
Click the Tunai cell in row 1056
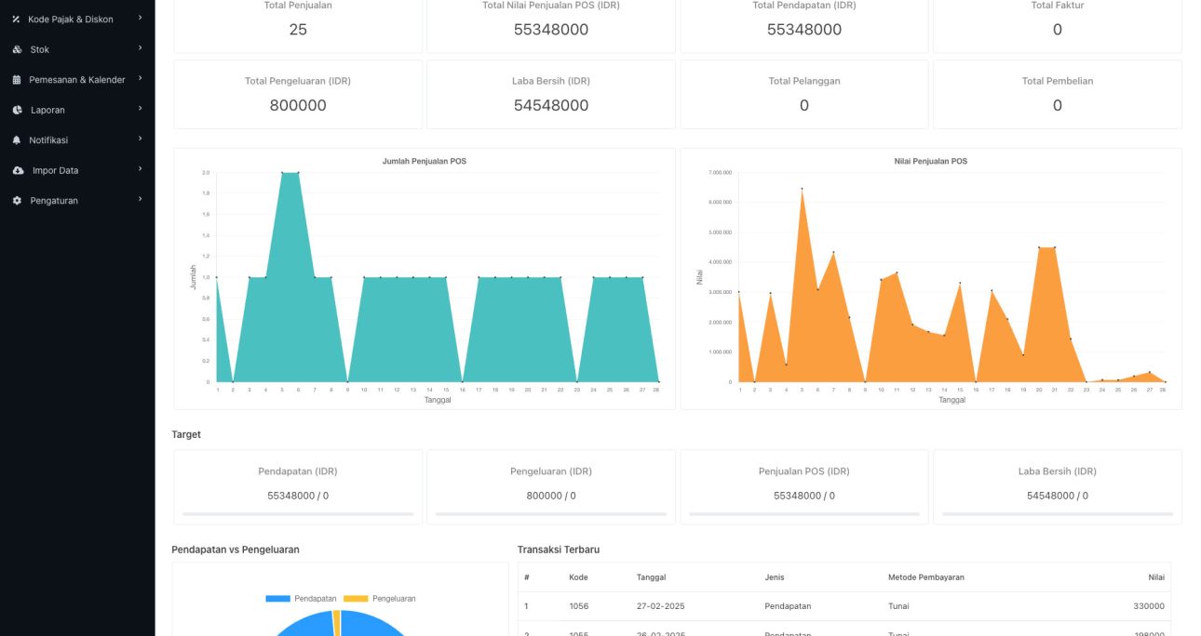(898, 606)
